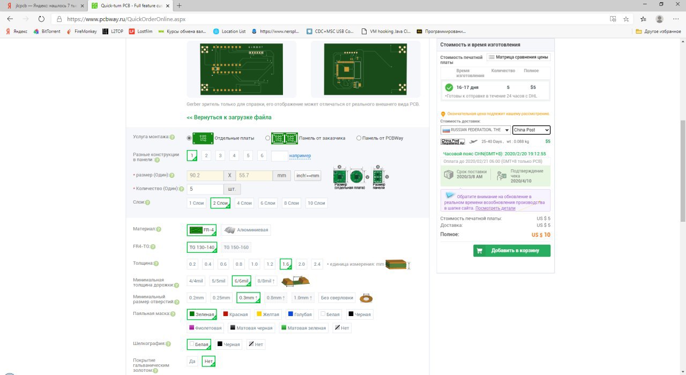Click help icon next to 'Шелкография'
This screenshot has width=686, height=375.
click(x=169, y=344)
